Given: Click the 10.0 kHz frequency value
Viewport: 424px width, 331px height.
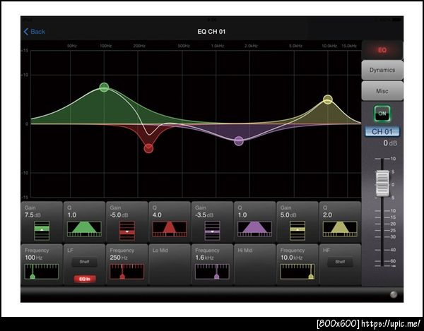Looking at the screenshot, I should tap(291, 258).
